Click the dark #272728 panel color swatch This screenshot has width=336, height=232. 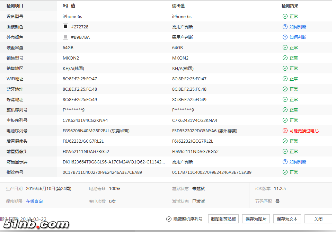point(65,27)
